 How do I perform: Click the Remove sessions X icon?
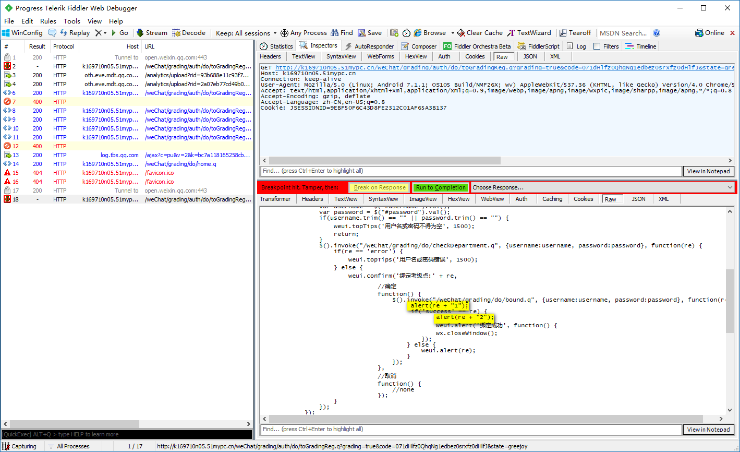pos(98,33)
